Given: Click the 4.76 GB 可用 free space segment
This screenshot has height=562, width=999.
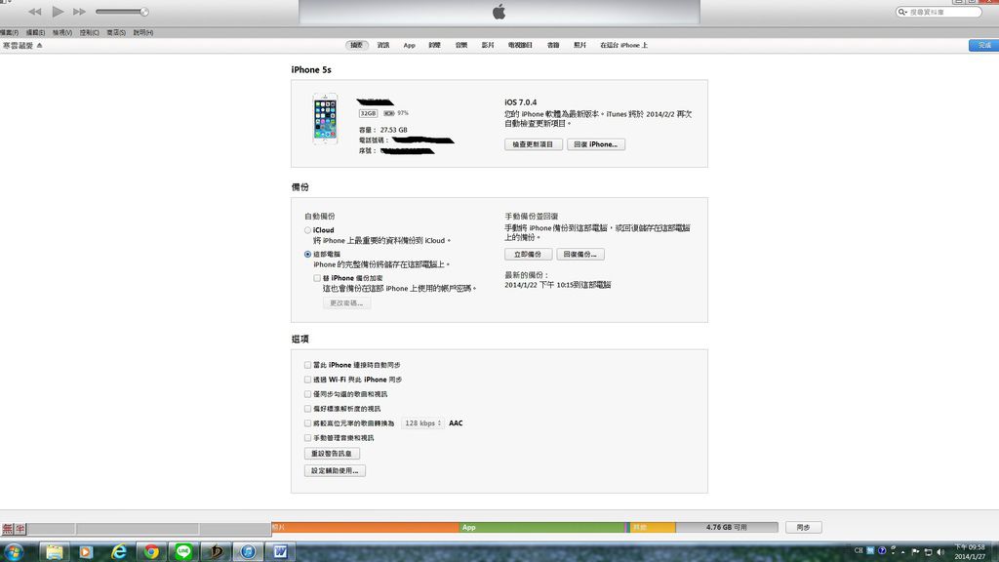Looking at the screenshot, I should pos(726,528).
